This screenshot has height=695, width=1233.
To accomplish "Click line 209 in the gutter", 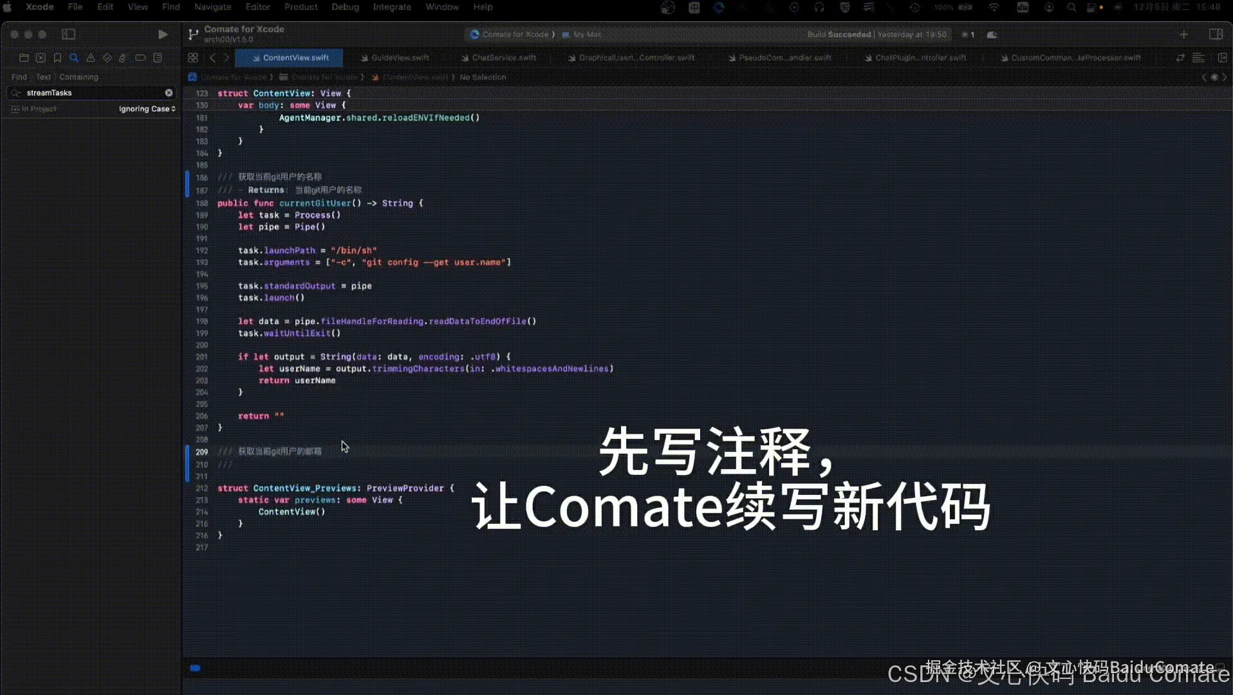I will click(201, 452).
